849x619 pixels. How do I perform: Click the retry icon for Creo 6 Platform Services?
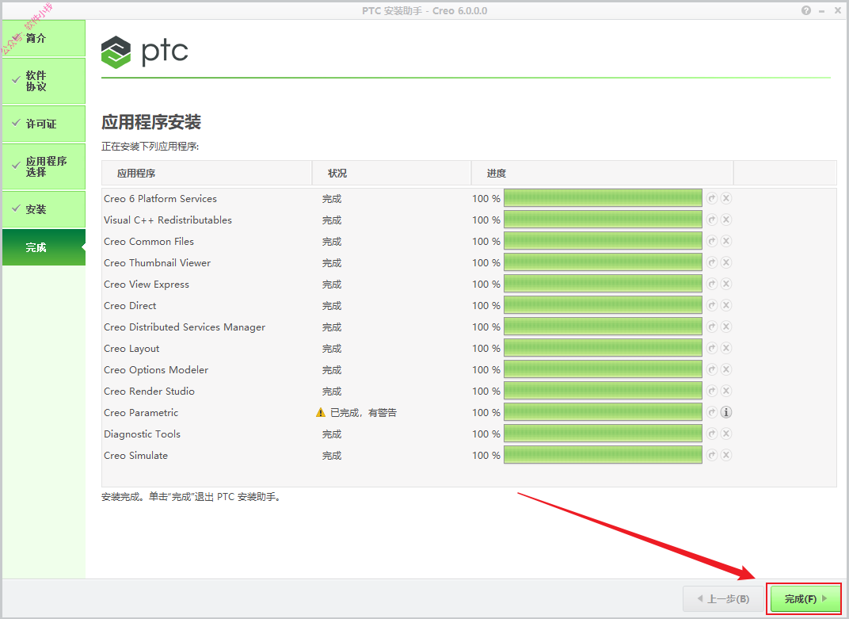(712, 198)
